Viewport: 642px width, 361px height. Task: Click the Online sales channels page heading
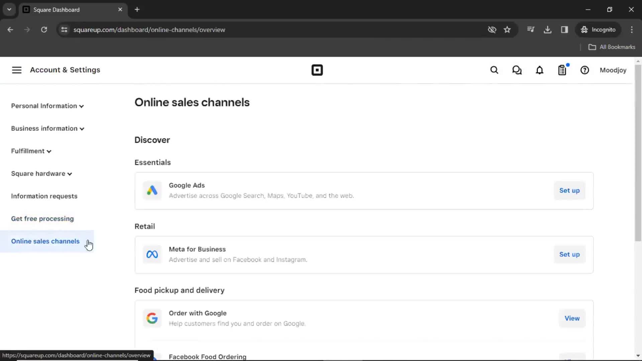(192, 102)
